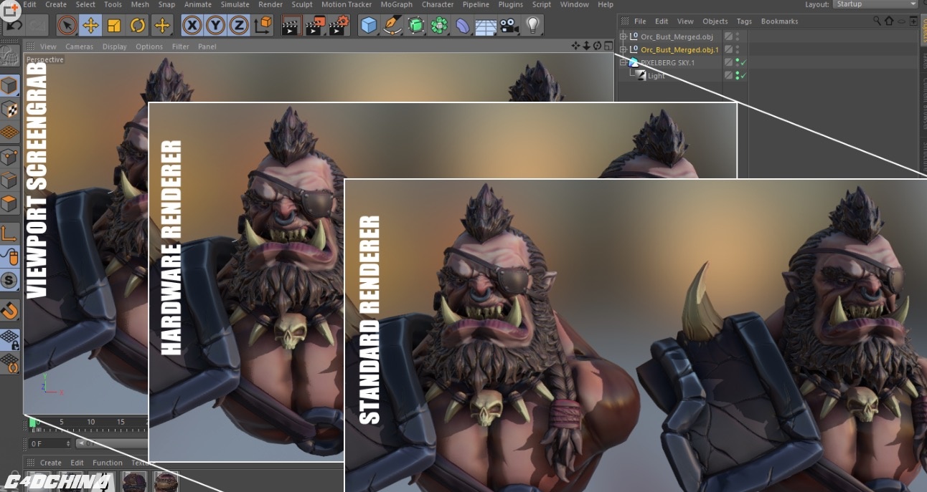Open Object Manager Tags menu
927x492 pixels.
744,21
